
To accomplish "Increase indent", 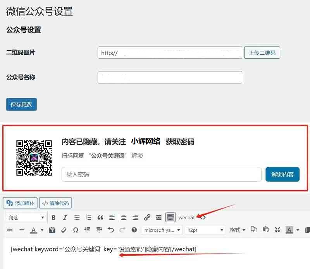I will point(99,230).
